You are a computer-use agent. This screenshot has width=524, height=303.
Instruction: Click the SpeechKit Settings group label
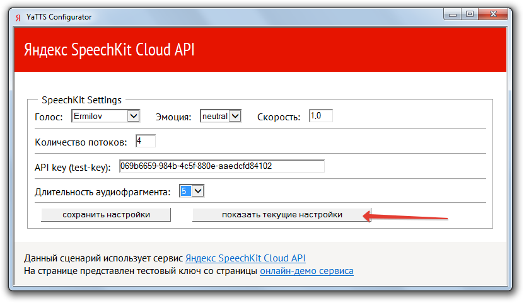click(81, 100)
